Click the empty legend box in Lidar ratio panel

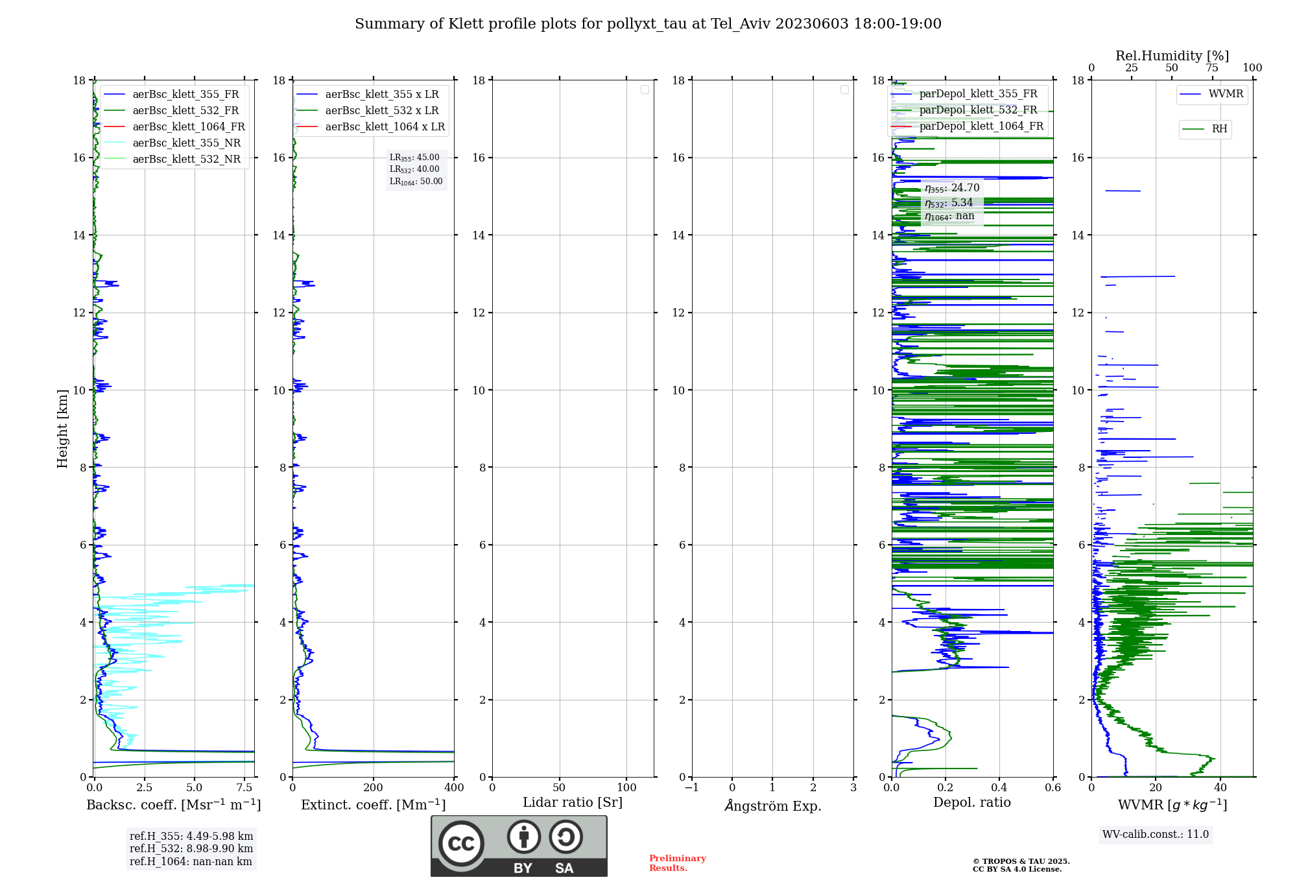click(x=645, y=89)
